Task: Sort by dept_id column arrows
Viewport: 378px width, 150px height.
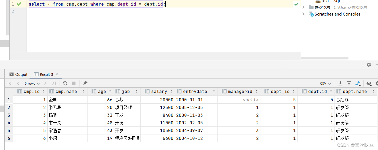Action: coord(294,92)
